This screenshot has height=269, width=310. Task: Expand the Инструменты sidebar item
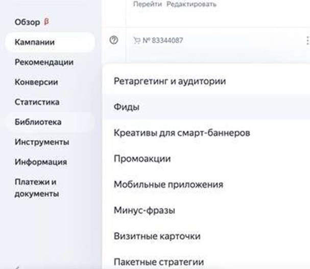point(42,142)
